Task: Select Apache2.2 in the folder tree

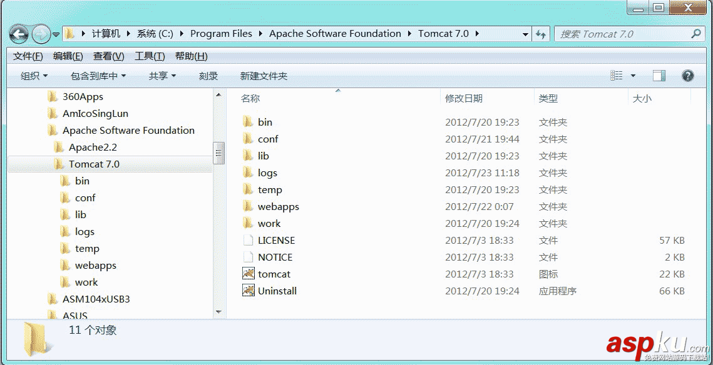Action: [93, 147]
